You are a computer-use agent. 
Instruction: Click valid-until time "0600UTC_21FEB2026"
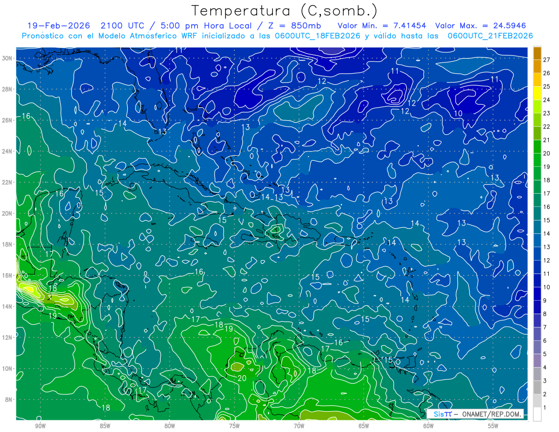click(490, 36)
